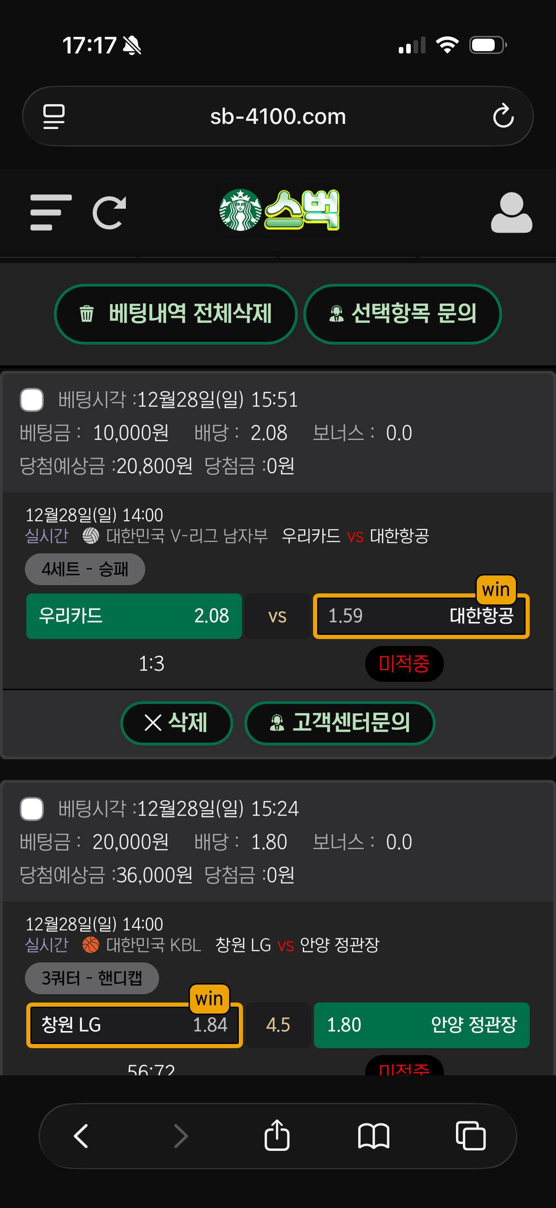Select the 우리카드 2.08 odds box
The image size is (556, 1208).
click(134, 616)
